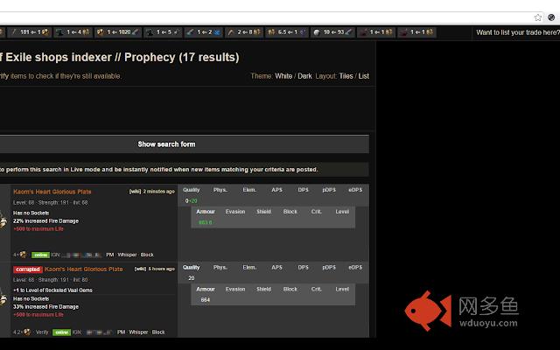Sort by Evasion in first listing header
The image size is (560, 350).
click(x=235, y=212)
